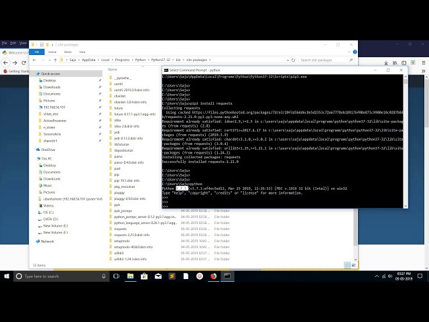
Task: Open the Share ribbon tab
Action: coord(68,52)
